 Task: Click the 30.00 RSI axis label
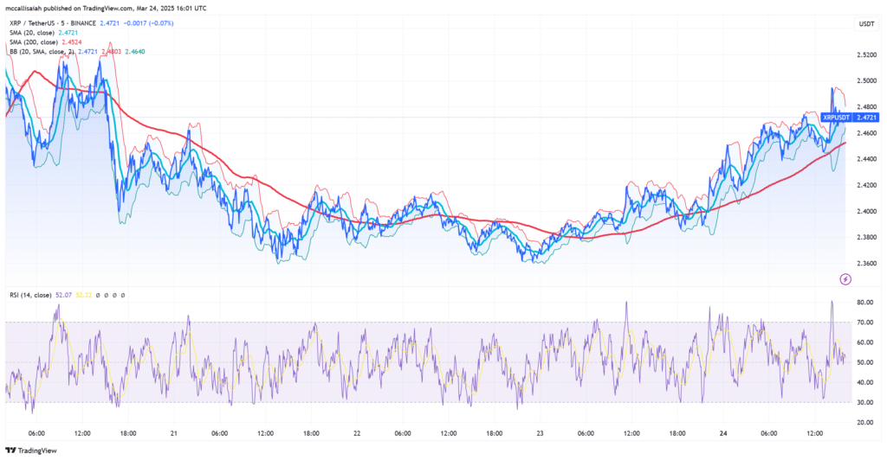864,402
